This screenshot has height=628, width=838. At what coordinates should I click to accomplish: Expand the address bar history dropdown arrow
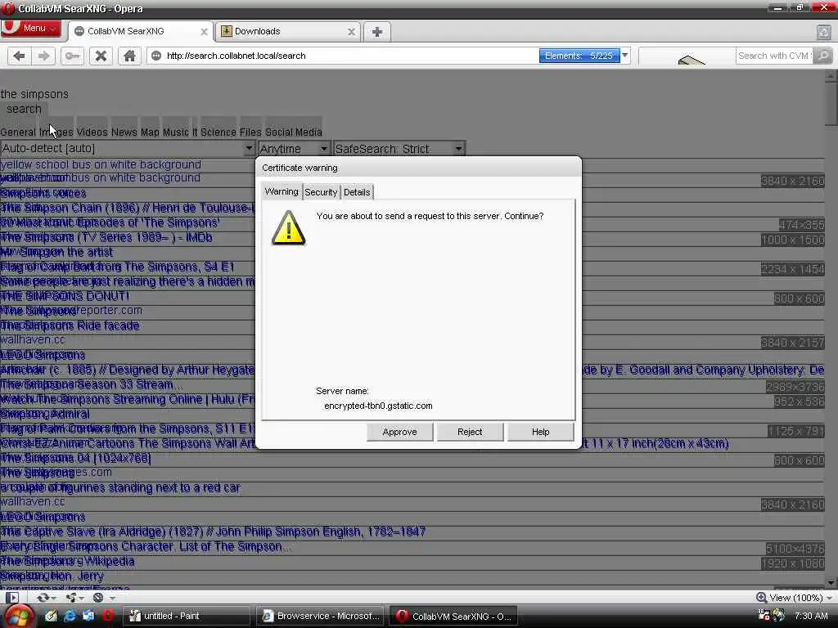(624, 56)
